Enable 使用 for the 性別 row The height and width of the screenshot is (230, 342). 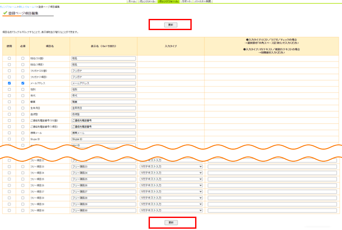(9, 89)
